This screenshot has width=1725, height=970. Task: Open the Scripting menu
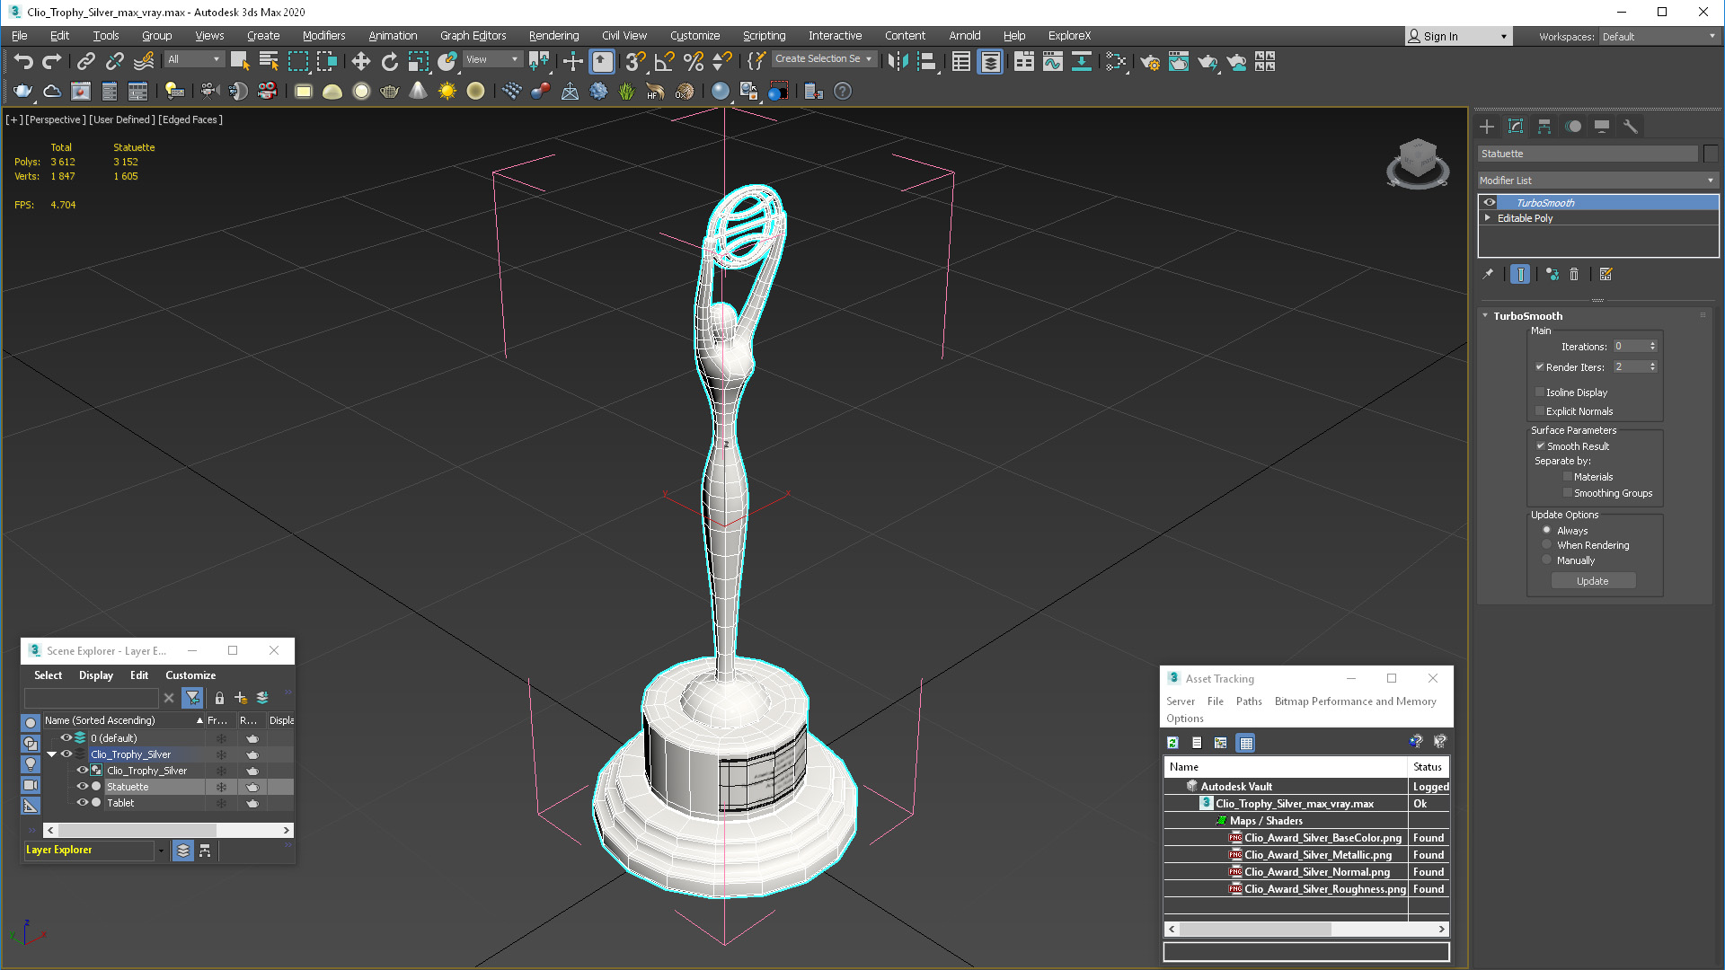point(764,36)
